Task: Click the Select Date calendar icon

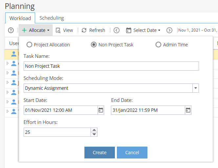Action: pos(129,30)
